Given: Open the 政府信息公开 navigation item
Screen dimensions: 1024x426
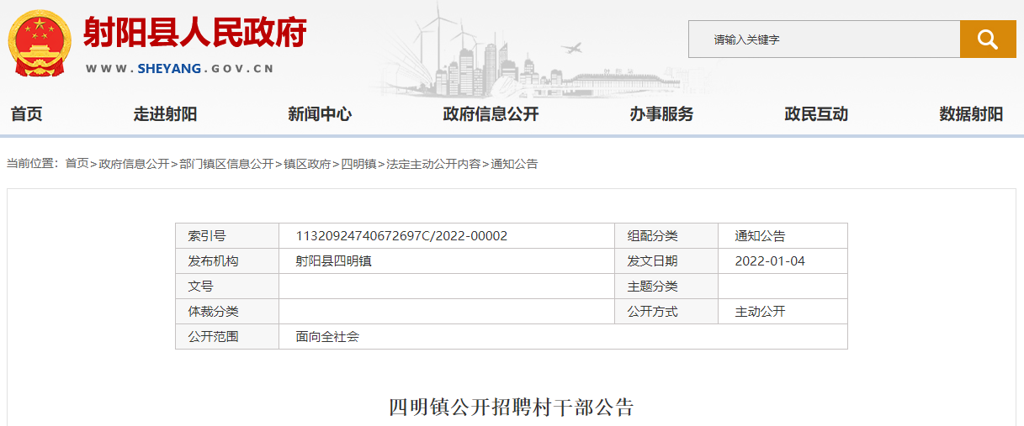Looking at the screenshot, I should [x=491, y=114].
